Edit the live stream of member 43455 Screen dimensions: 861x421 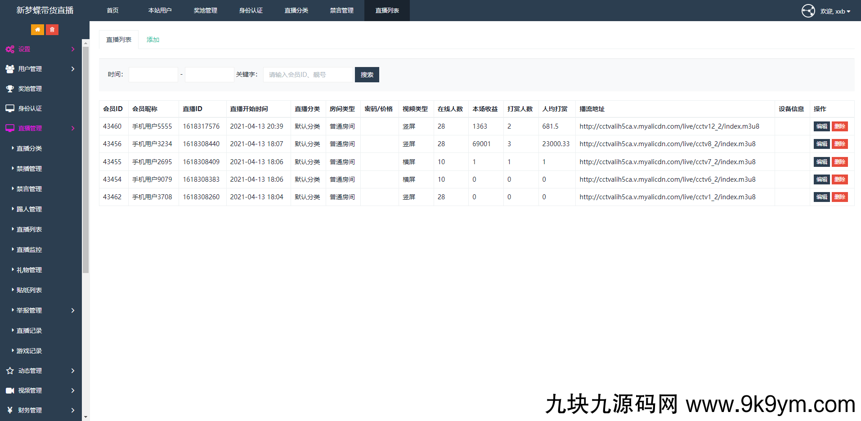[x=821, y=162]
